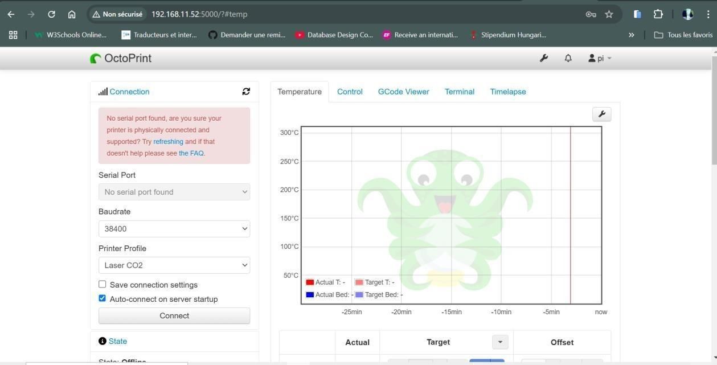Click the browser address bar URL
Screen dimensions: 717x365
[199, 14]
